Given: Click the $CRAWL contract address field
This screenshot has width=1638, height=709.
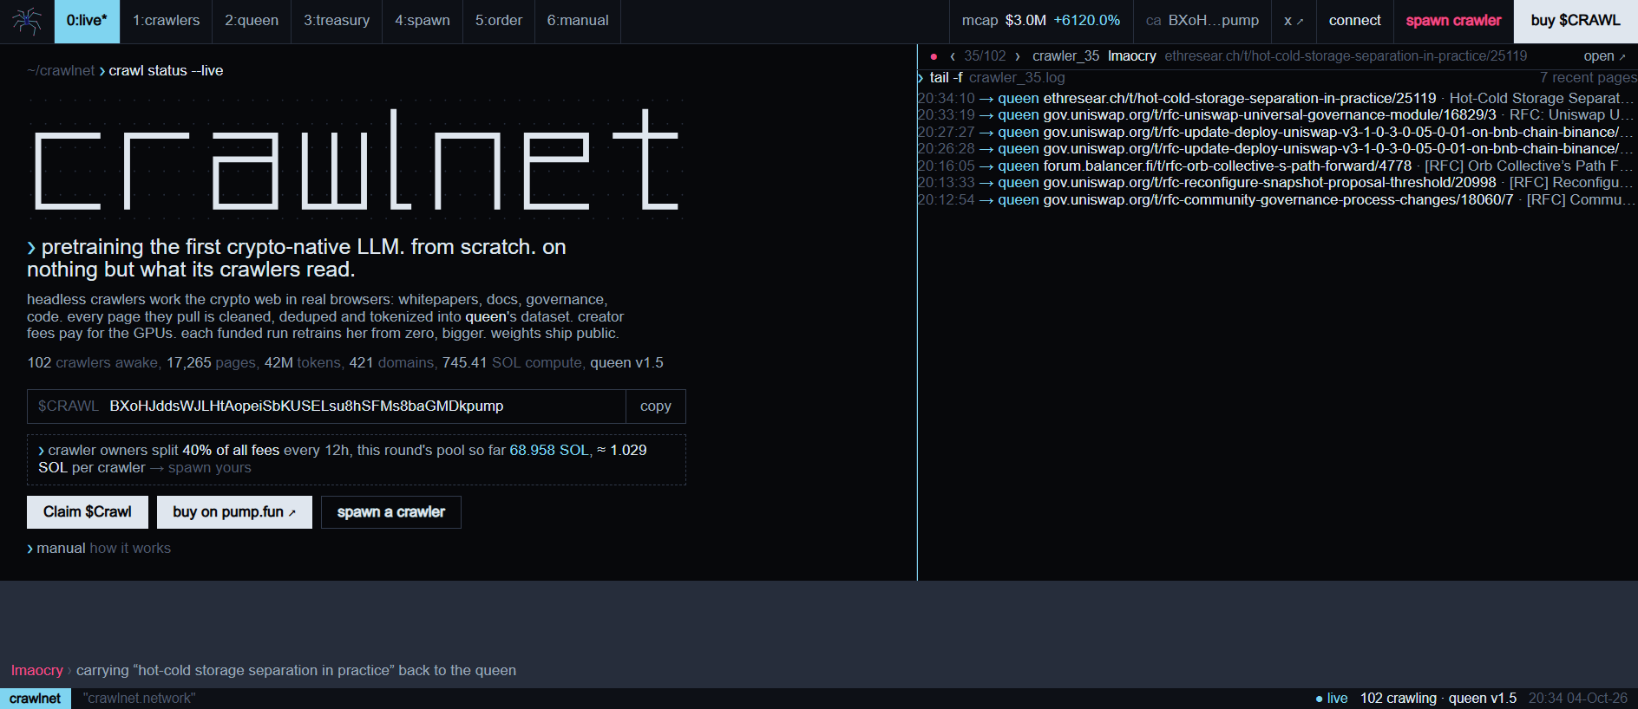Looking at the screenshot, I should coord(326,407).
